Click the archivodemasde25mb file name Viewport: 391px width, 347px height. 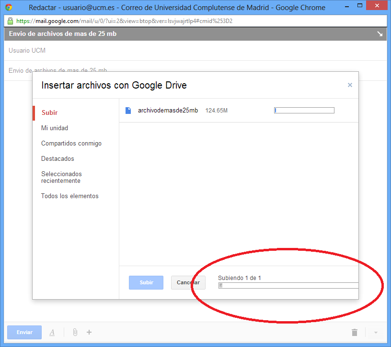168,111
